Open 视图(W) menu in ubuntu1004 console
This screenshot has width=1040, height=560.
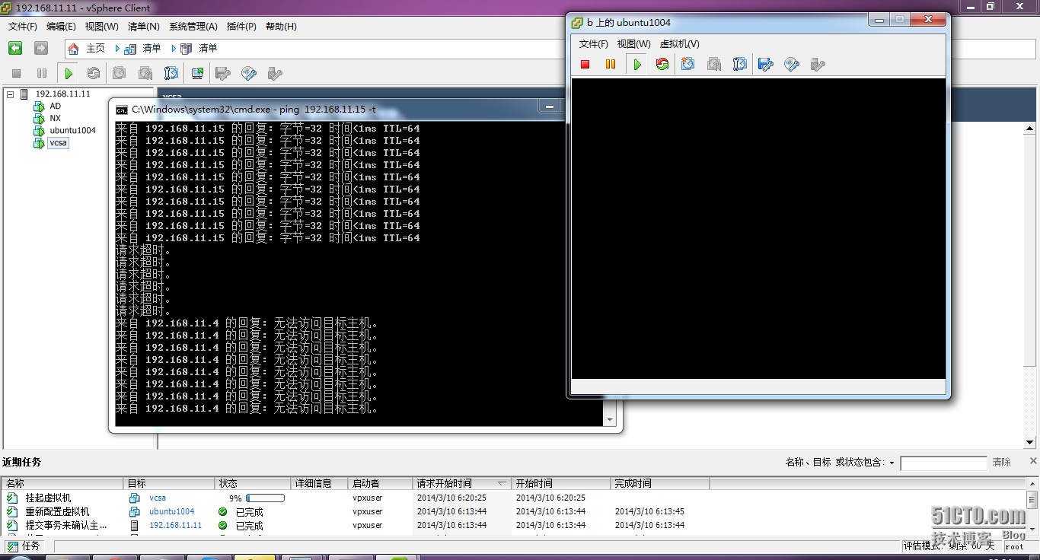click(x=633, y=44)
